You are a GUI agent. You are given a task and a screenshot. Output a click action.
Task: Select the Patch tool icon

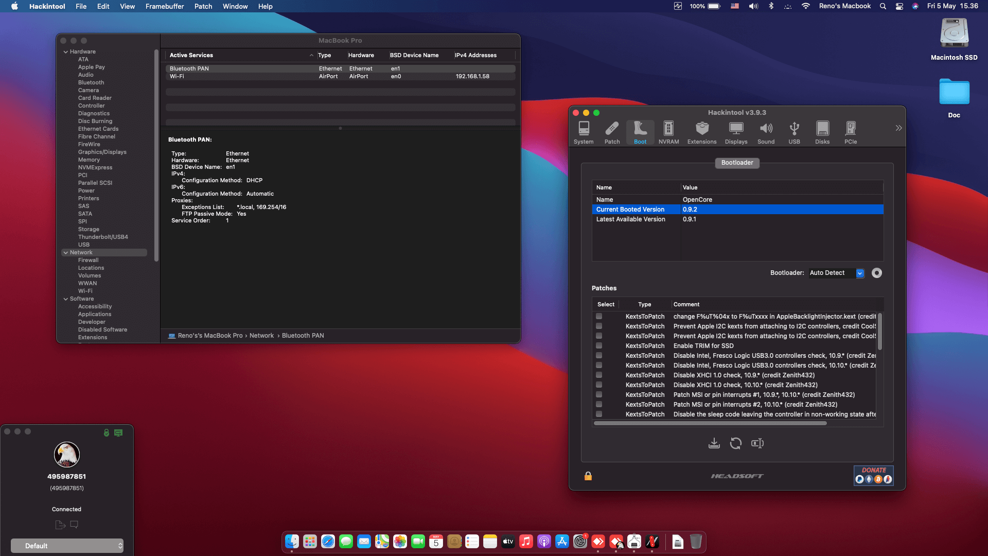612,132
